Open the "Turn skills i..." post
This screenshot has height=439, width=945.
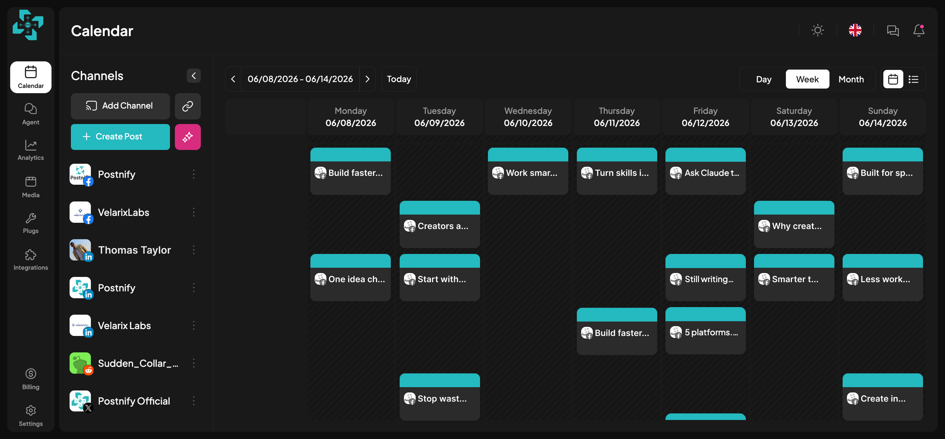[617, 171]
